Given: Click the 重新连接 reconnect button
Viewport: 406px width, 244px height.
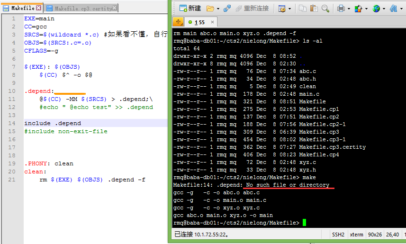Looking at the screenshot, I should click(x=252, y=8).
